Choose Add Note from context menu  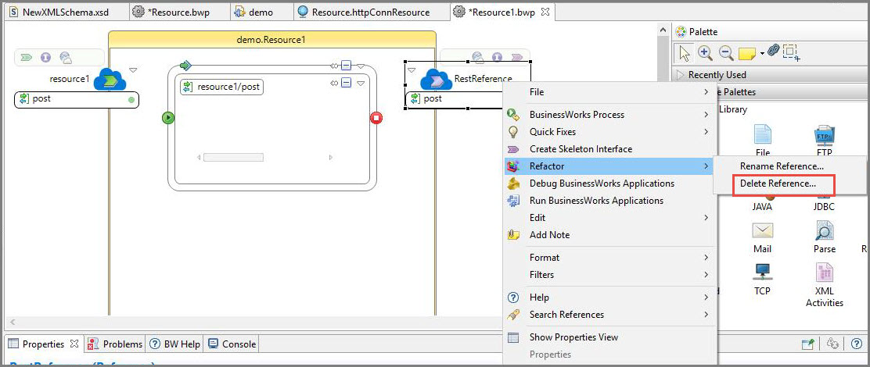coord(609,235)
